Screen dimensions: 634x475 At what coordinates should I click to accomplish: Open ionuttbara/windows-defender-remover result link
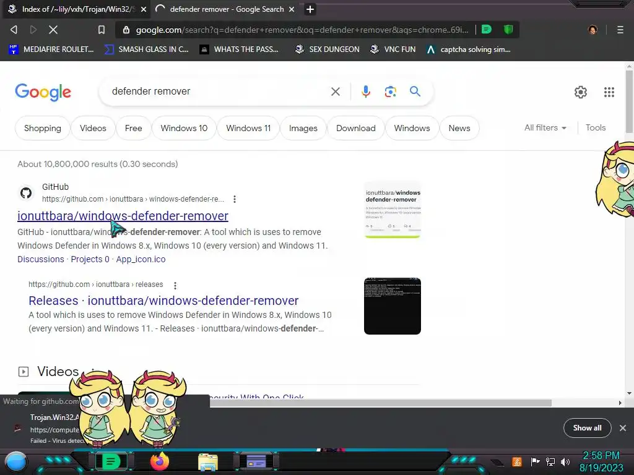pyautogui.click(x=123, y=216)
